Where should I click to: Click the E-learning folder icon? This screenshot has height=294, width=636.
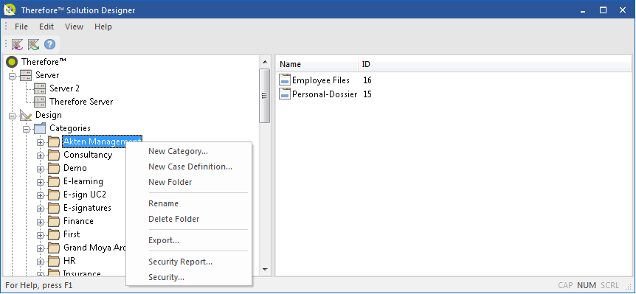[x=54, y=182]
